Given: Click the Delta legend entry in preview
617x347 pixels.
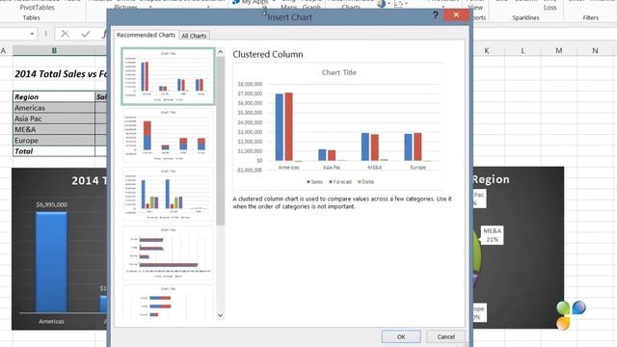Looking at the screenshot, I should click(365, 182).
